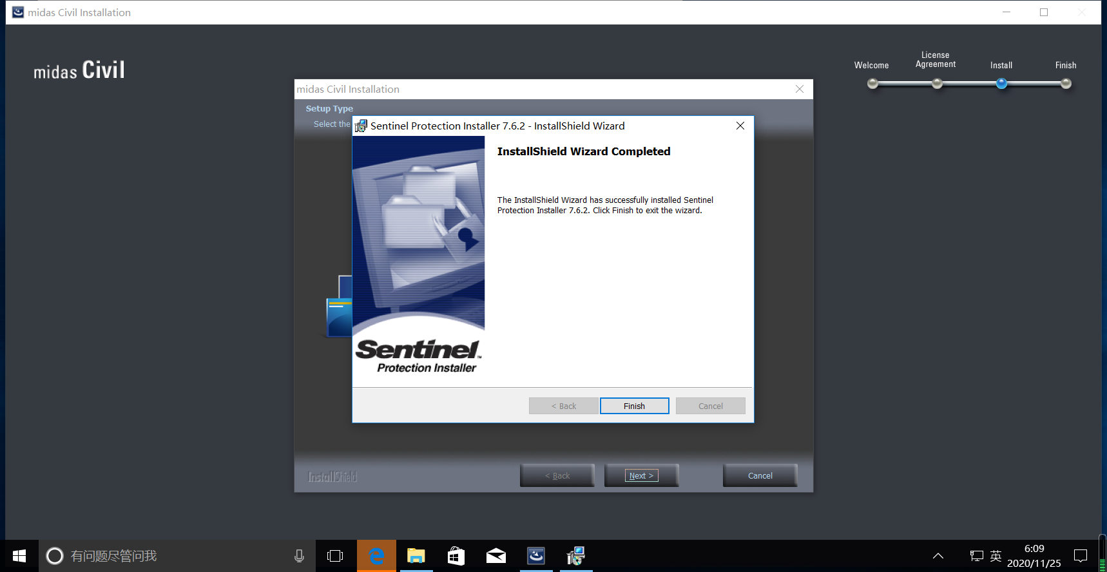1107x572 pixels.
Task: Click the disabled Back button in Sentinel wizard
Action: click(x=564, y=406)
